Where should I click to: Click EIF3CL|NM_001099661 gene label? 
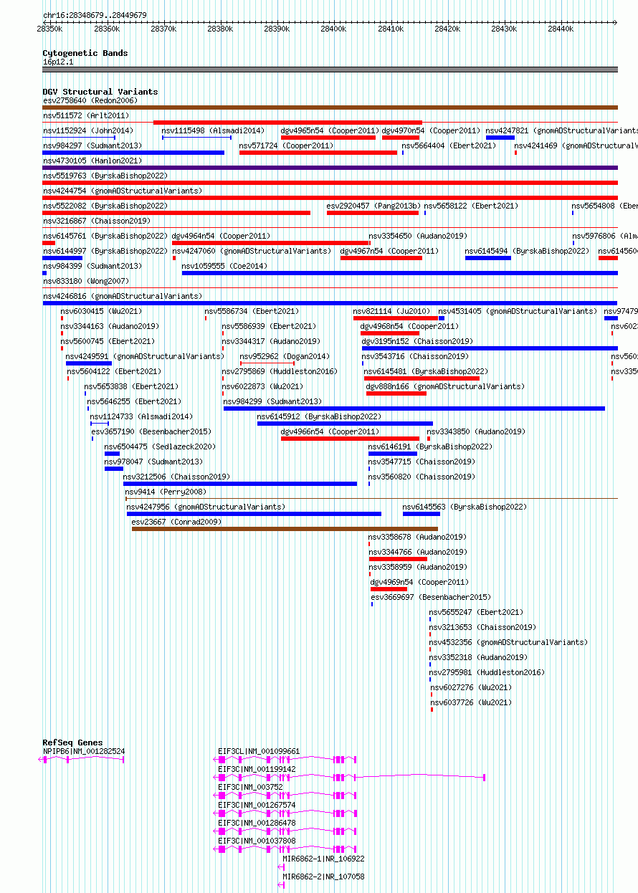[259, 751]
